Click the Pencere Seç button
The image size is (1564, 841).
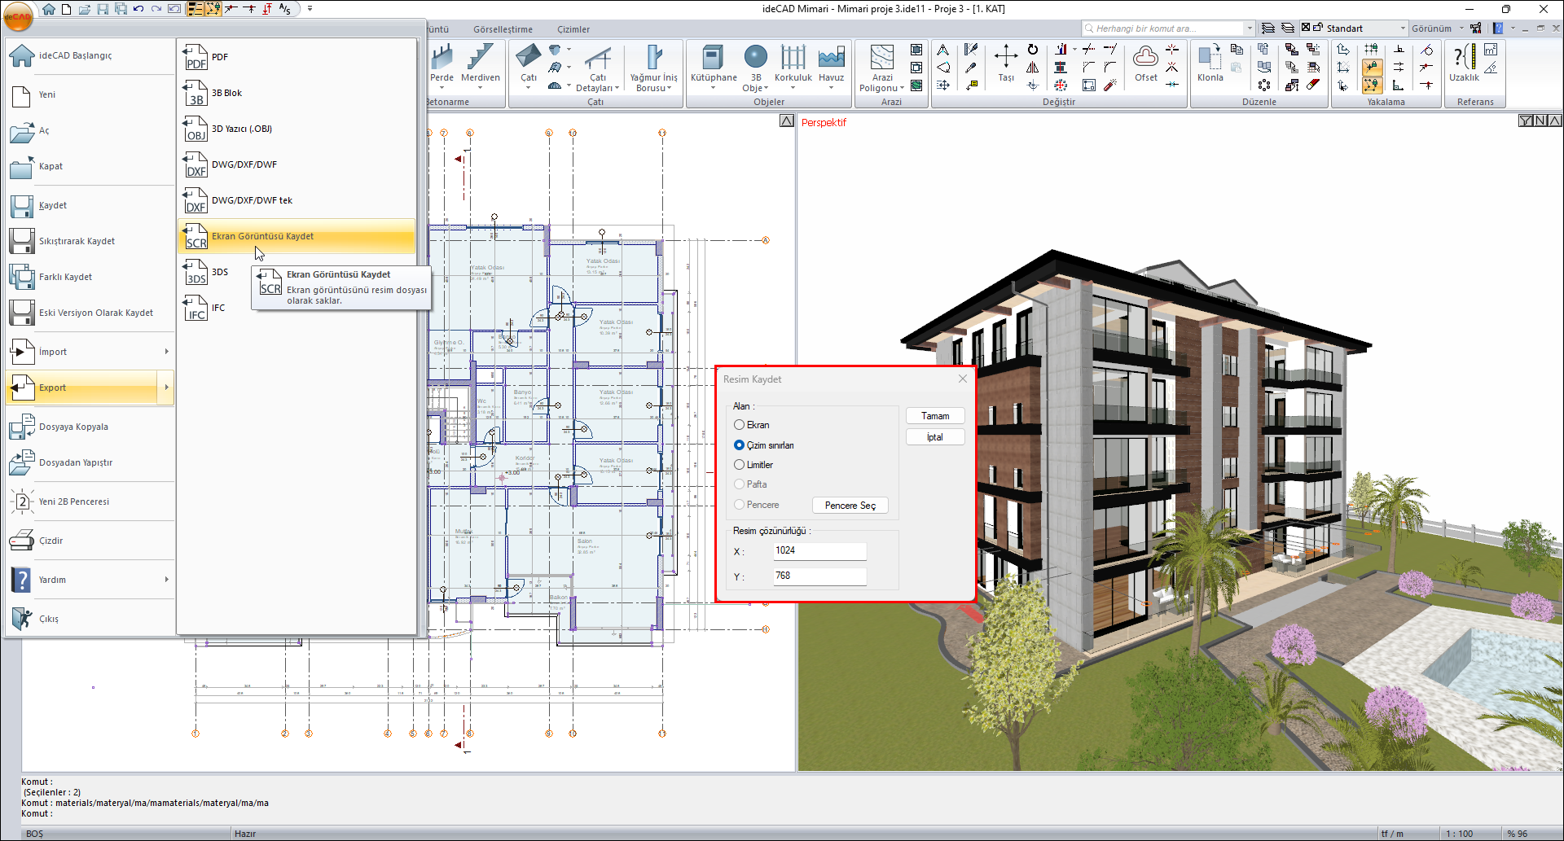(850, 506)
